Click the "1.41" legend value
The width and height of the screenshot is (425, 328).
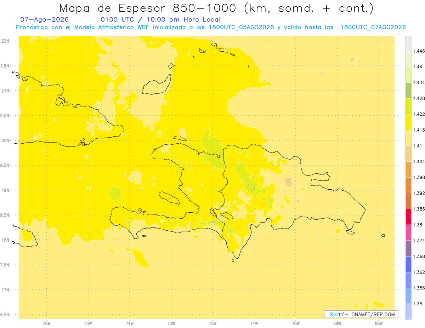tap(418, 146)
